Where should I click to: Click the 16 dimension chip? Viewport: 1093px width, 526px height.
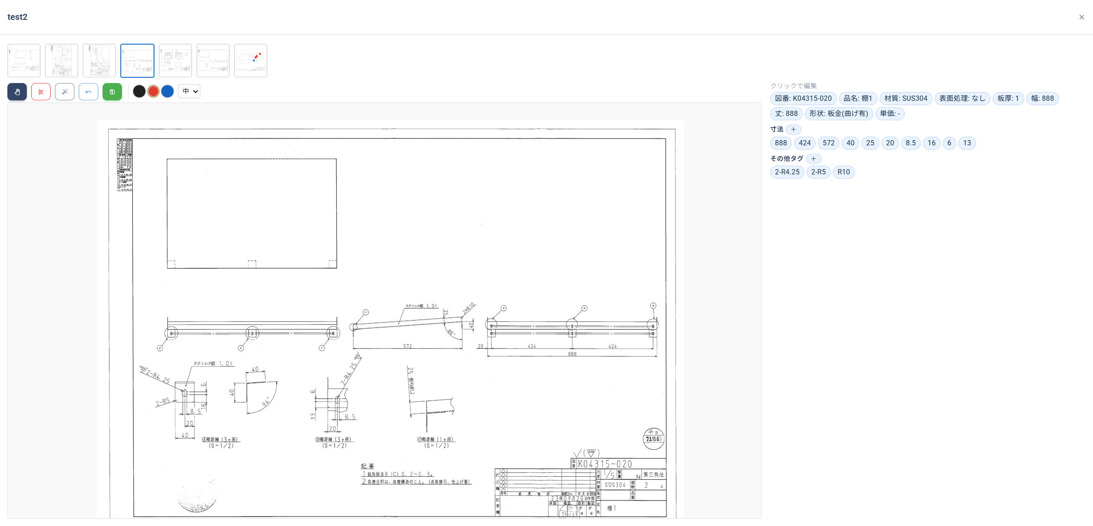932,143
